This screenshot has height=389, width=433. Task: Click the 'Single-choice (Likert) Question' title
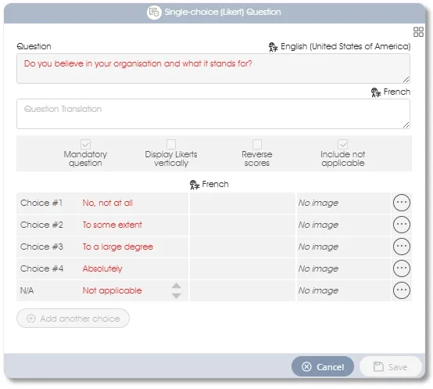(223, 13)
